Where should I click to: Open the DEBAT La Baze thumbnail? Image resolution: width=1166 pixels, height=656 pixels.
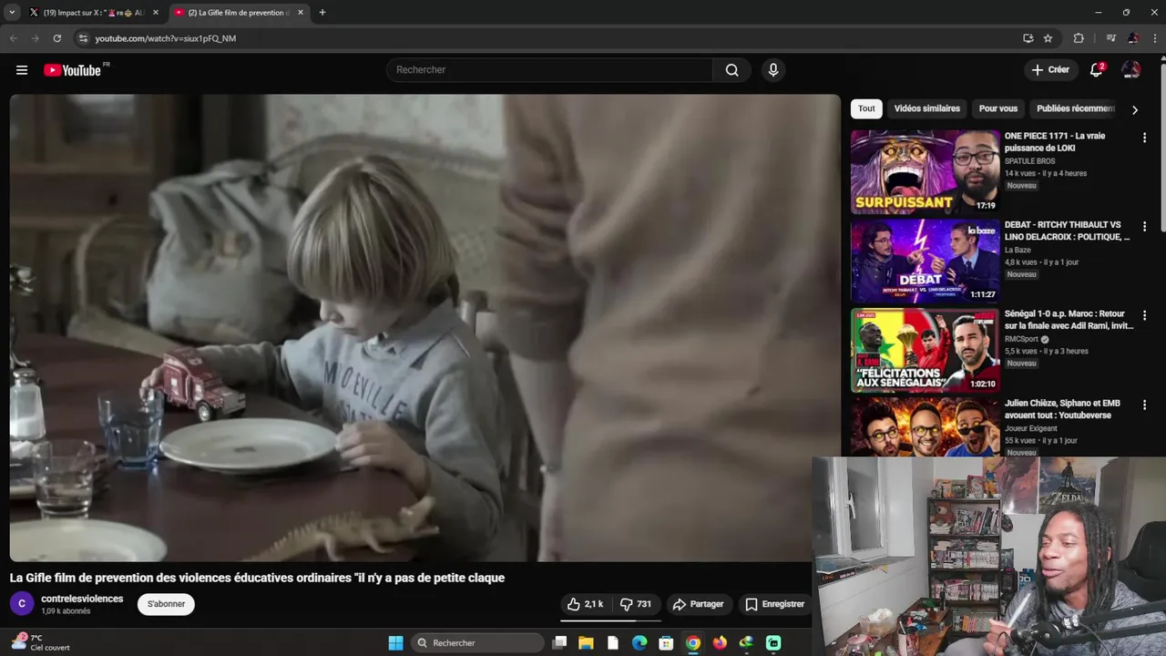click(x=925, y=261)
